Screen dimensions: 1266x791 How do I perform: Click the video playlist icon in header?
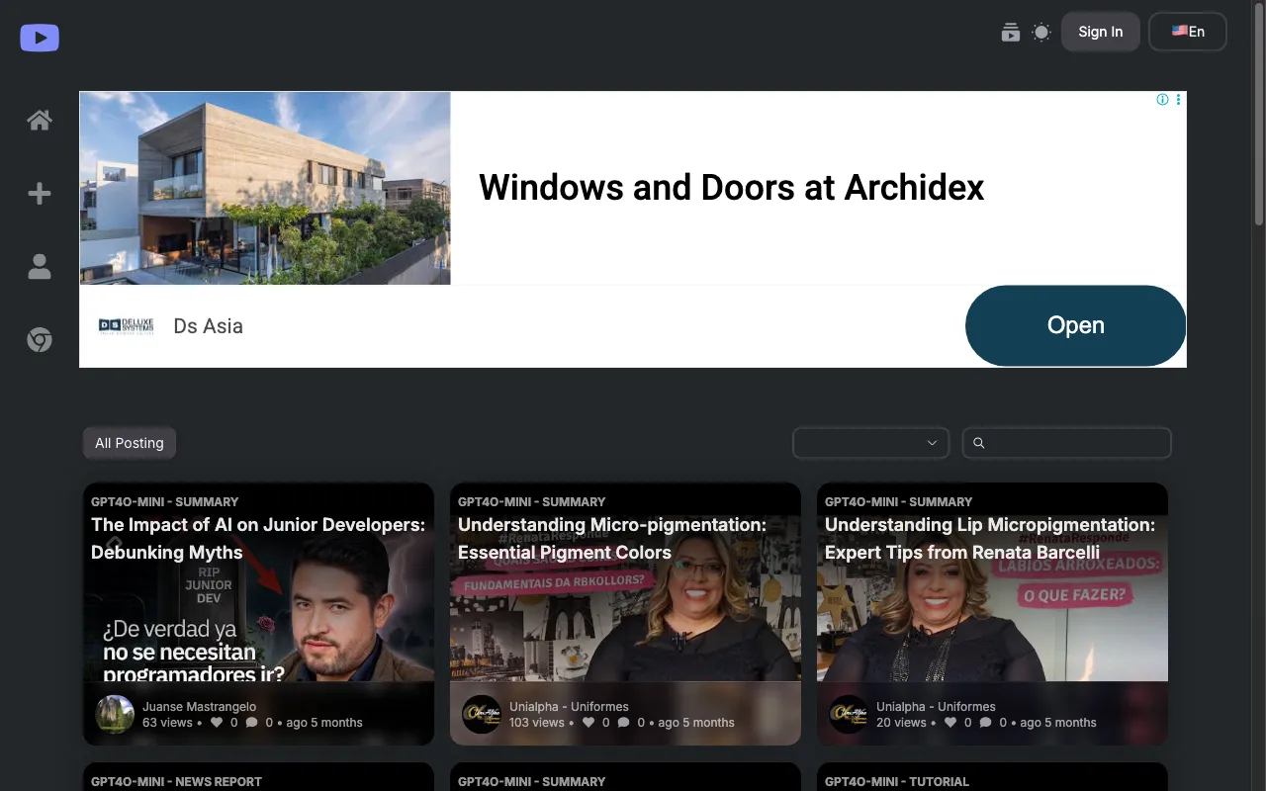(x=1010, y=33)
